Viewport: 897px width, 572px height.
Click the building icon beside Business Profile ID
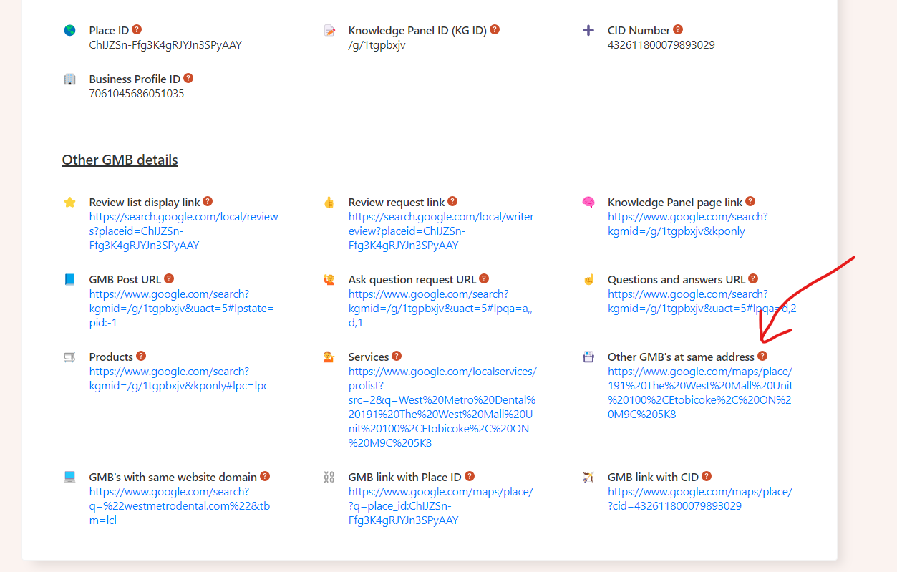tap(69, 79)
